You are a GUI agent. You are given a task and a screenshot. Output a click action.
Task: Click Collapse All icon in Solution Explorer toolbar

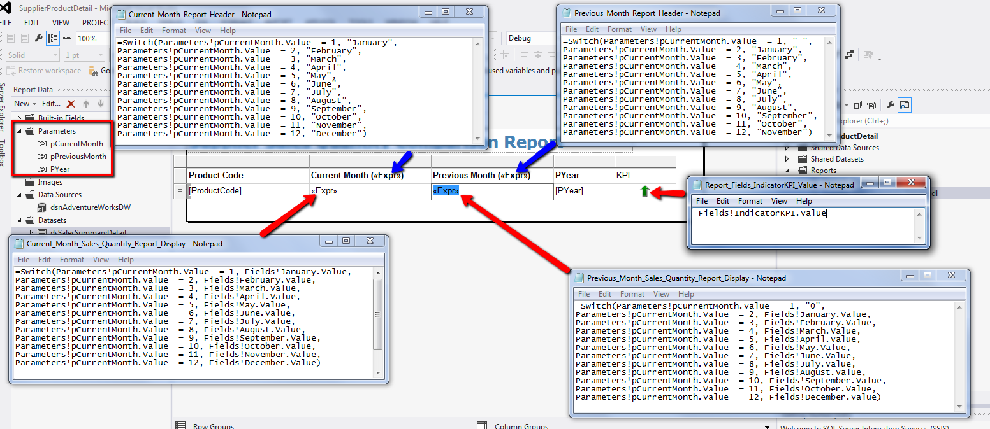pyautogui.click(x=857, y=105)
